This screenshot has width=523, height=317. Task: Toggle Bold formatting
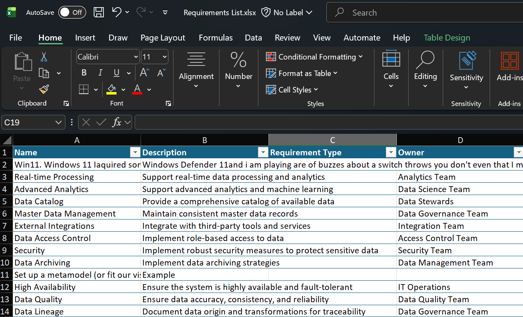point(84,73)
